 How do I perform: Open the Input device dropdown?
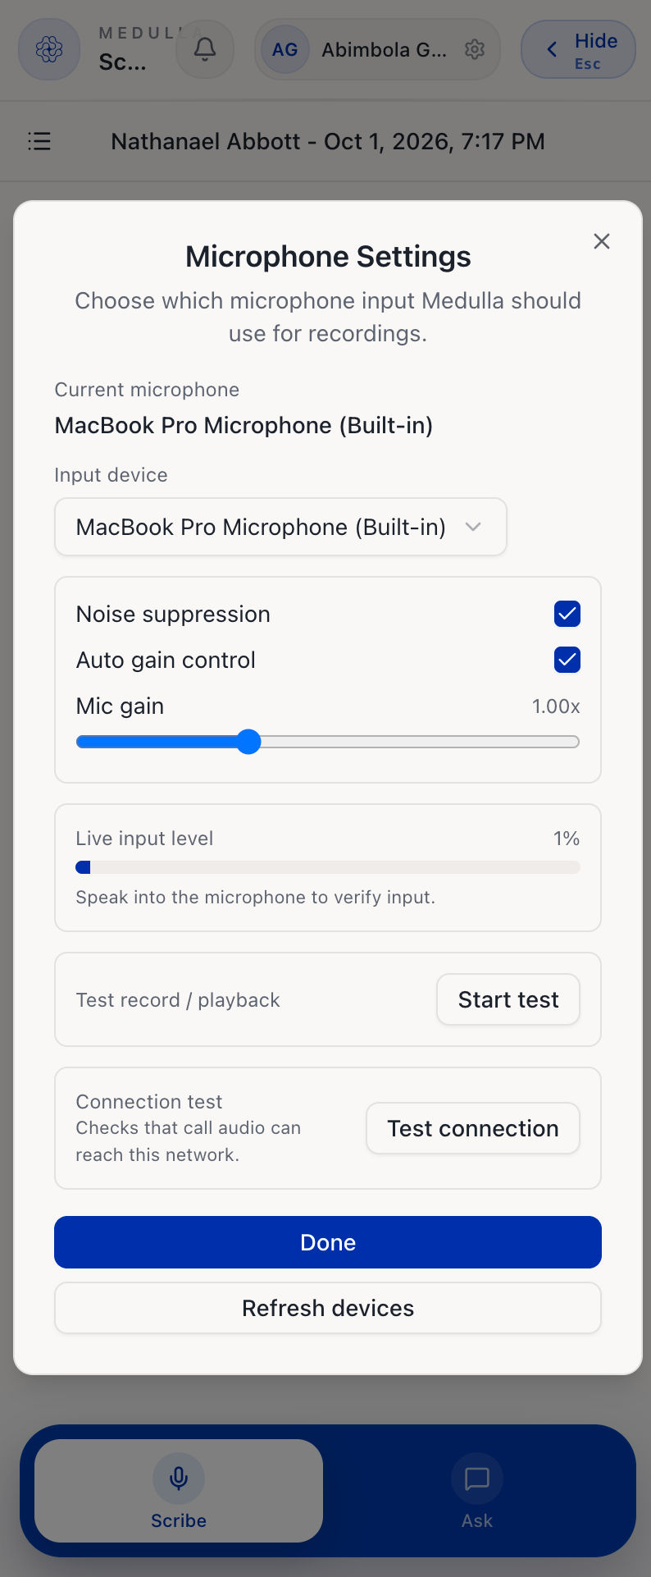tap(280, 527)
